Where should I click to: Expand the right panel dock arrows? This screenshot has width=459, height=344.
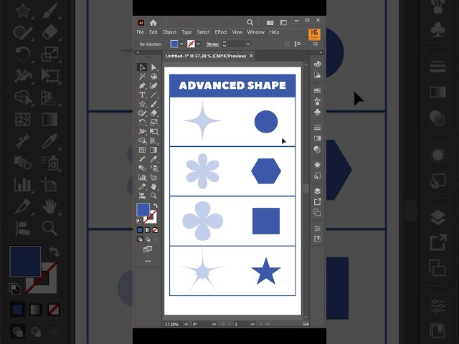tap(321, 52)
